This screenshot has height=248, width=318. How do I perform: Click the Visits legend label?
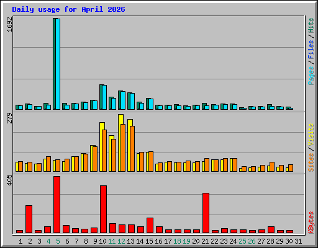point(311,135)
